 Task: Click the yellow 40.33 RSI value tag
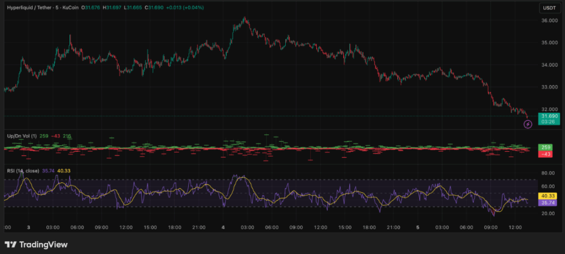coord(548,196)
